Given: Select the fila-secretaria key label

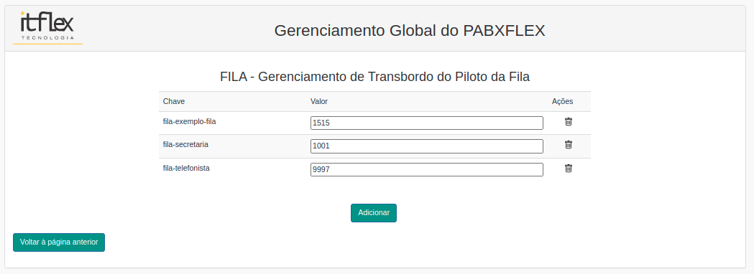Looking at the screenshot, I should click(x=185, y=144).
